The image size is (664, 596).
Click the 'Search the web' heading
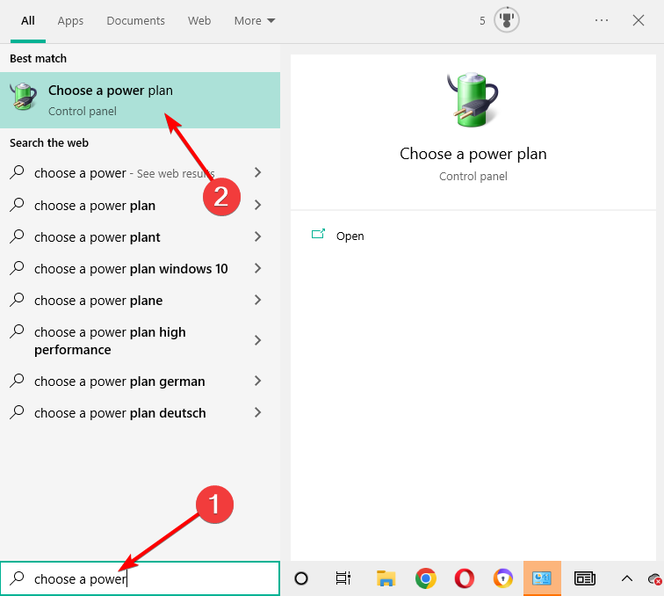coord(49,143)
